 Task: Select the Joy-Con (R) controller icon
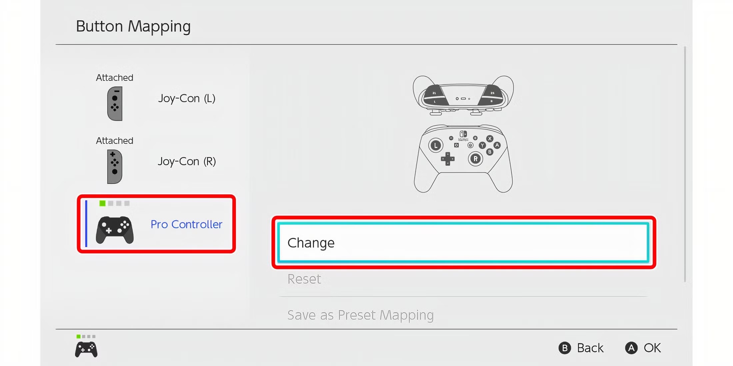(x=115, y=166)
